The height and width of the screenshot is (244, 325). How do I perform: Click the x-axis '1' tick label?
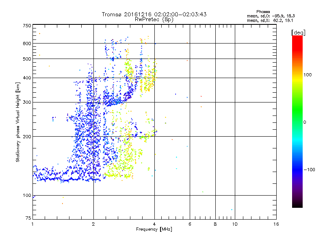(x=32, y=224)
